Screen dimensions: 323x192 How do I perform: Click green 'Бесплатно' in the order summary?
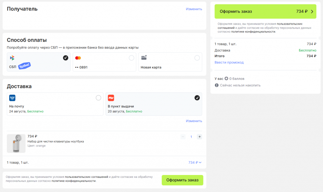pyautogui.click(x=307, y=50)
